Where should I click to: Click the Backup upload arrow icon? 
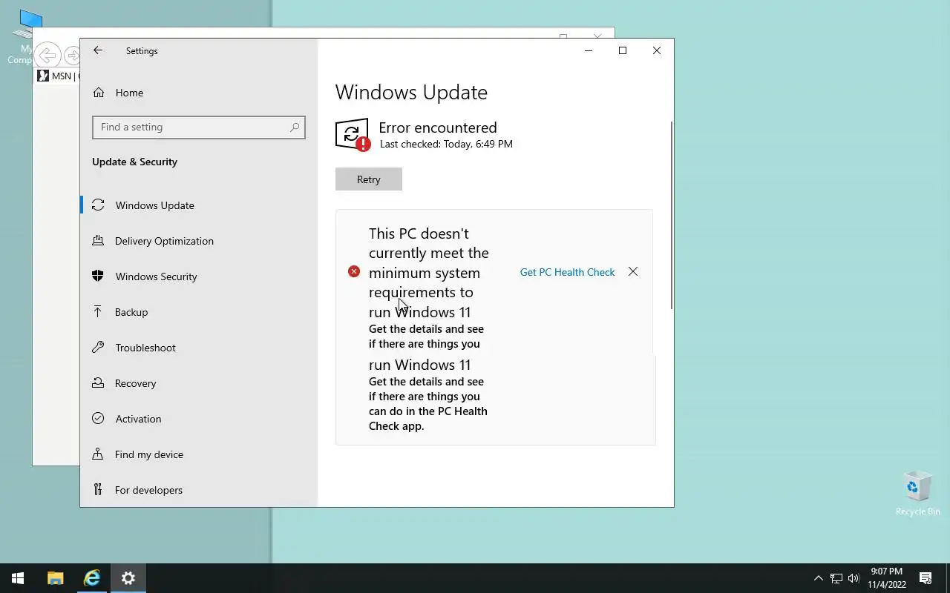98,312
